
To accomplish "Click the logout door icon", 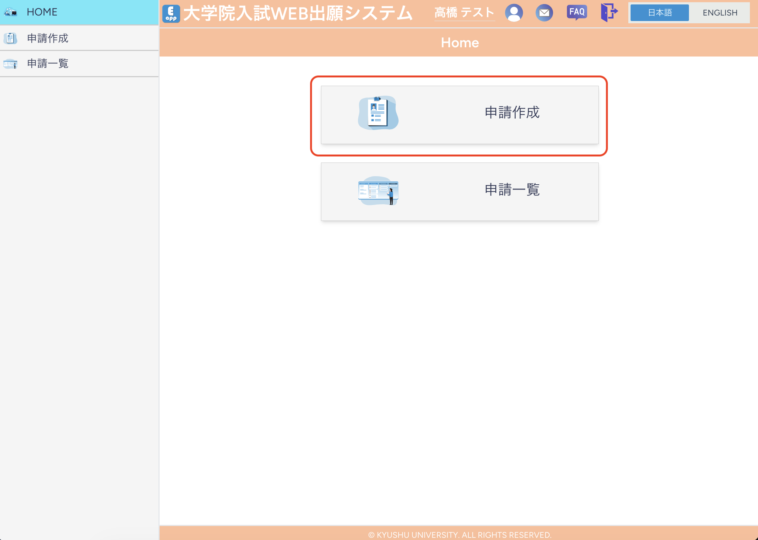I will (x=609, y=12).
